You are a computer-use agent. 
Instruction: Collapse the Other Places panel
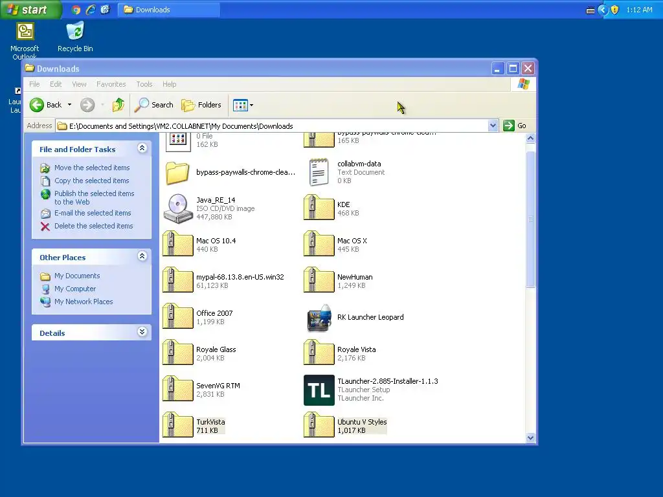pos(142,256)
